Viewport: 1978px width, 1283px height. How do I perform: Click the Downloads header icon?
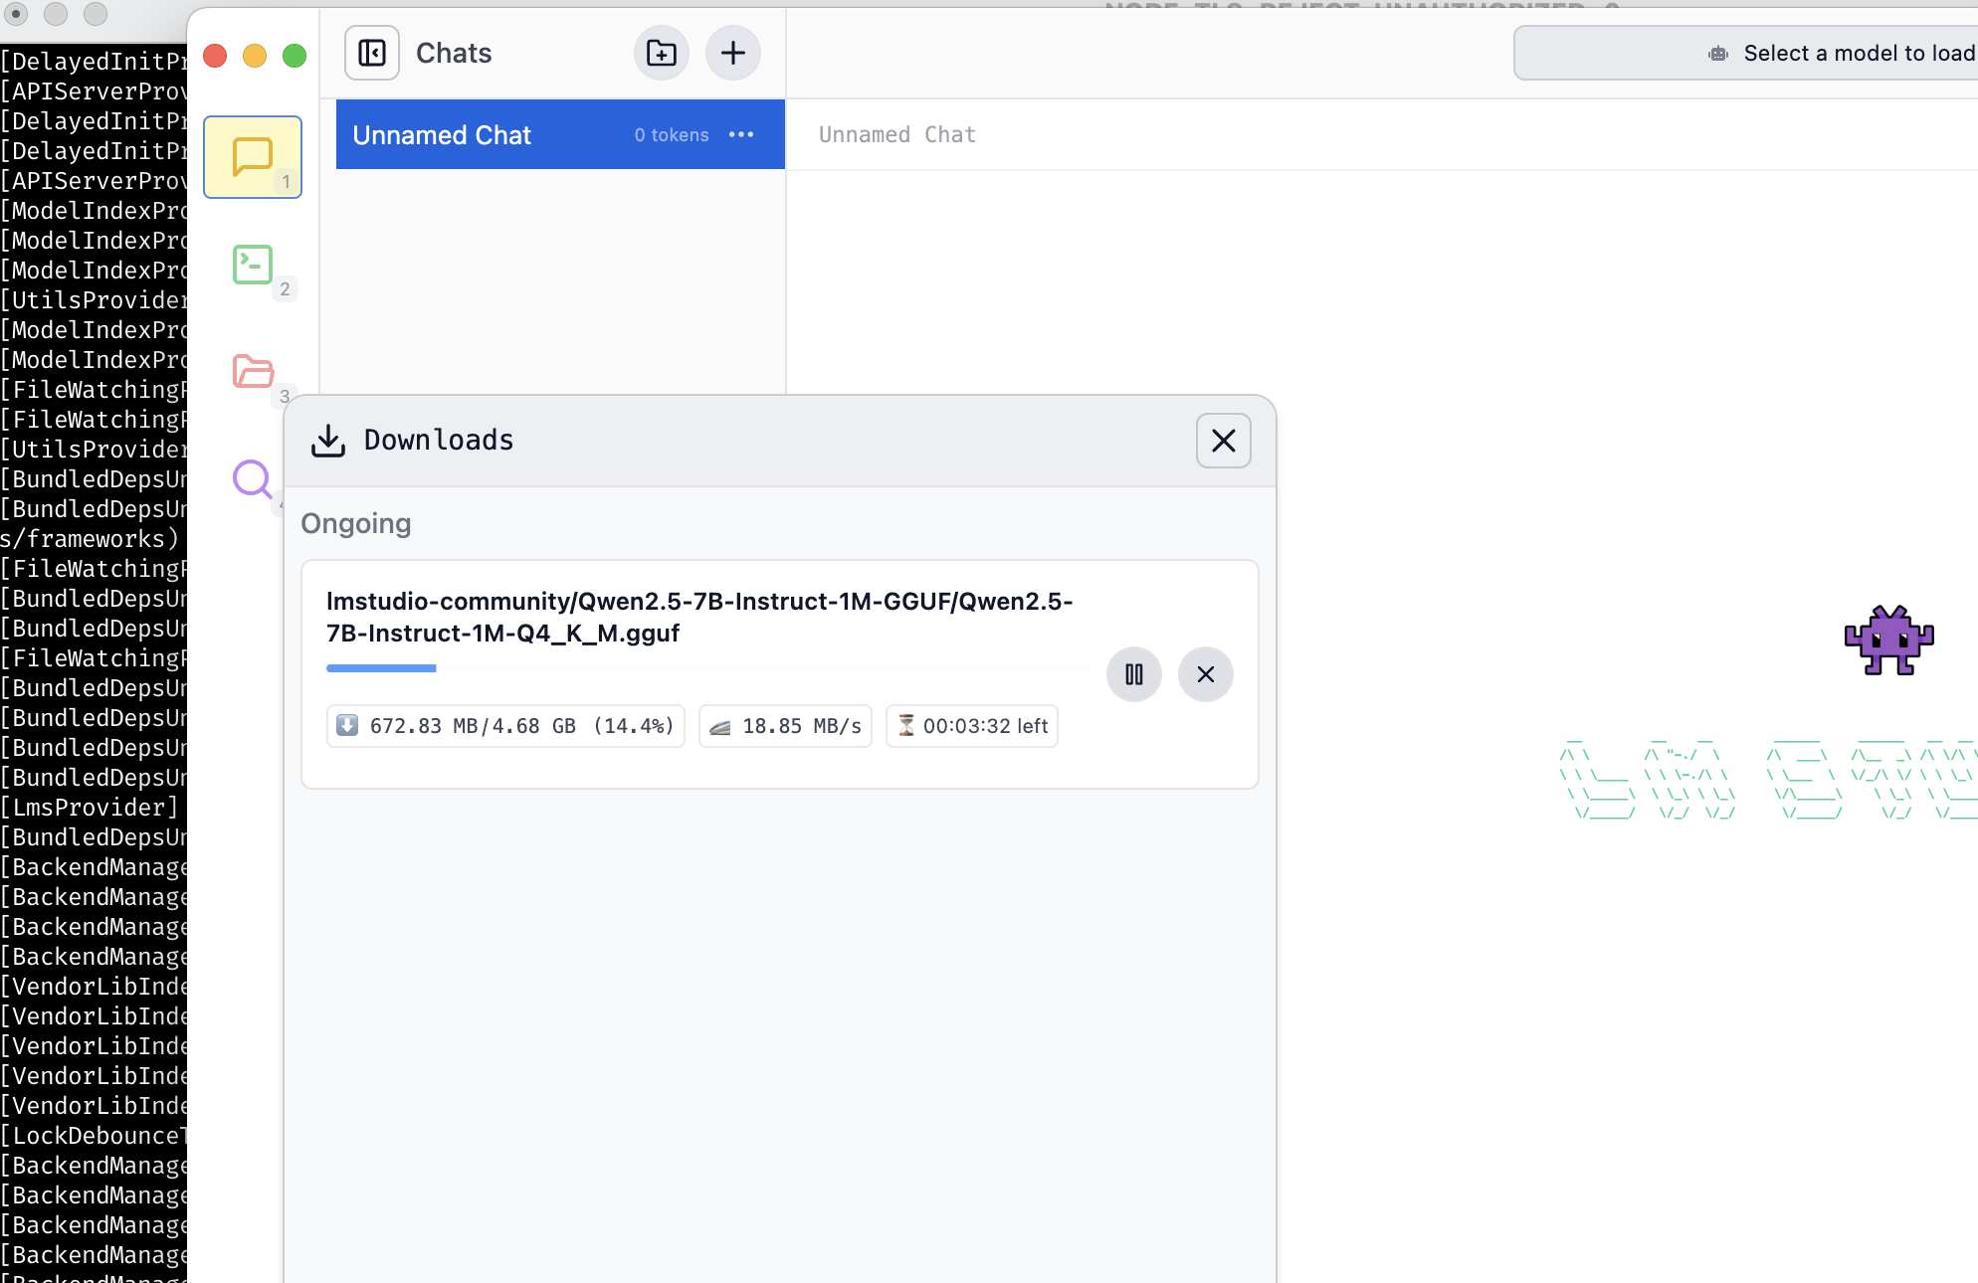[x=327, y=441]
